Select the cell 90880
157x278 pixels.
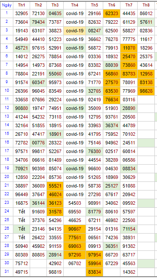[x=22, y=108]
